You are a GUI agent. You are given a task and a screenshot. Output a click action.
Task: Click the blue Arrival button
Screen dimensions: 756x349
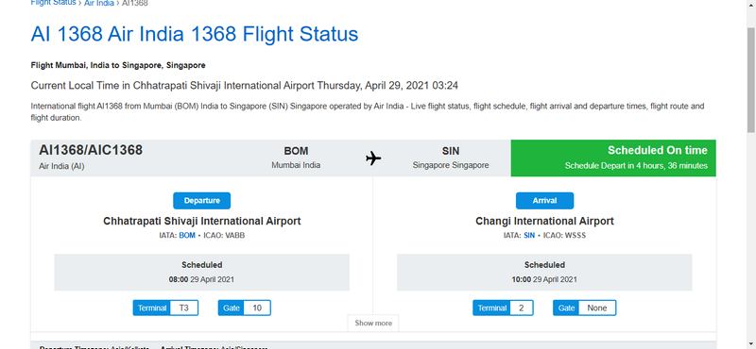[x=544, y=201]
